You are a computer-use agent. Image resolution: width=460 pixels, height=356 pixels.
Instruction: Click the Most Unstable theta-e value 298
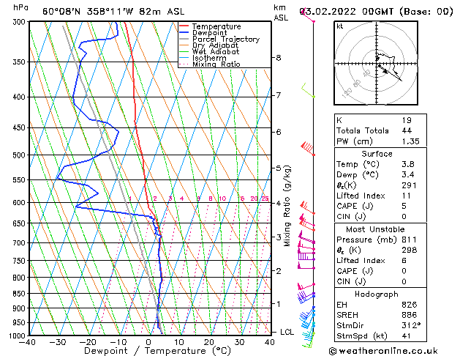tap(410, 250)
